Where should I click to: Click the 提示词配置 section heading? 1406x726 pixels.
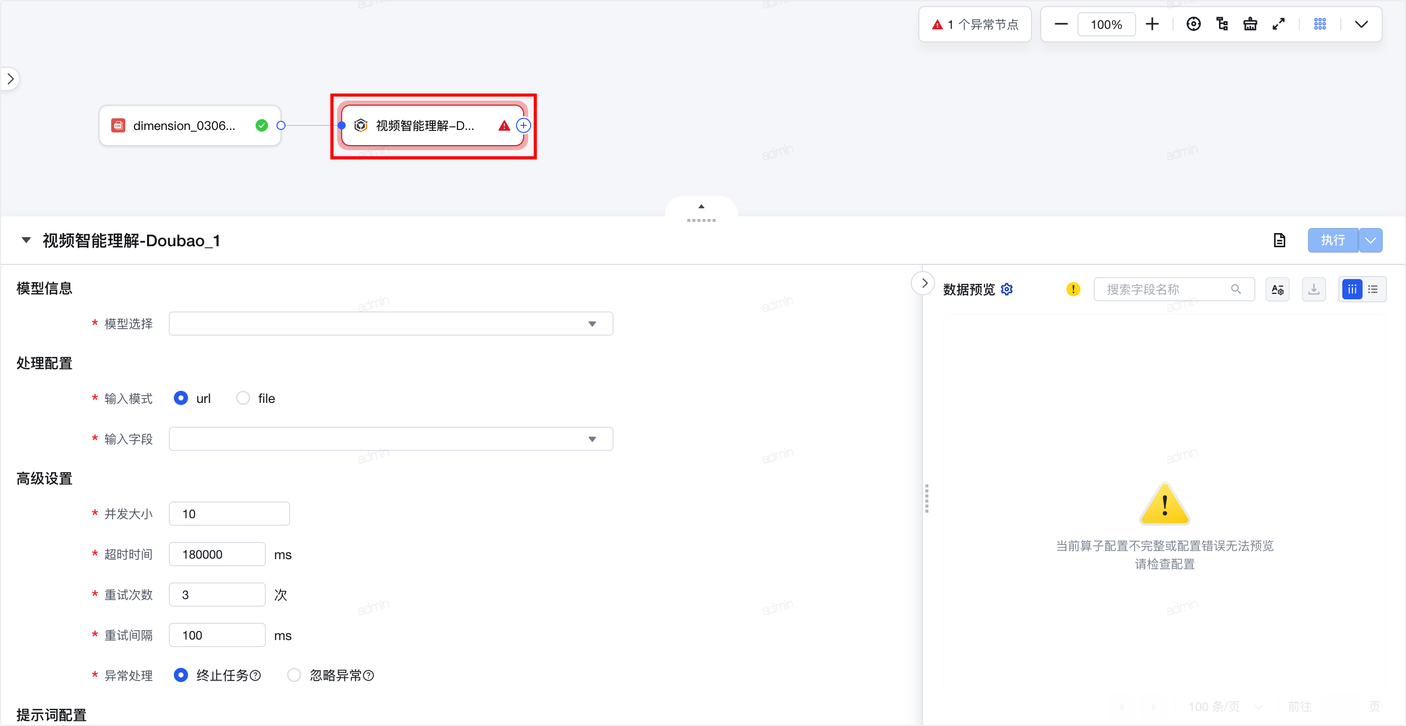tap(52, 715)
